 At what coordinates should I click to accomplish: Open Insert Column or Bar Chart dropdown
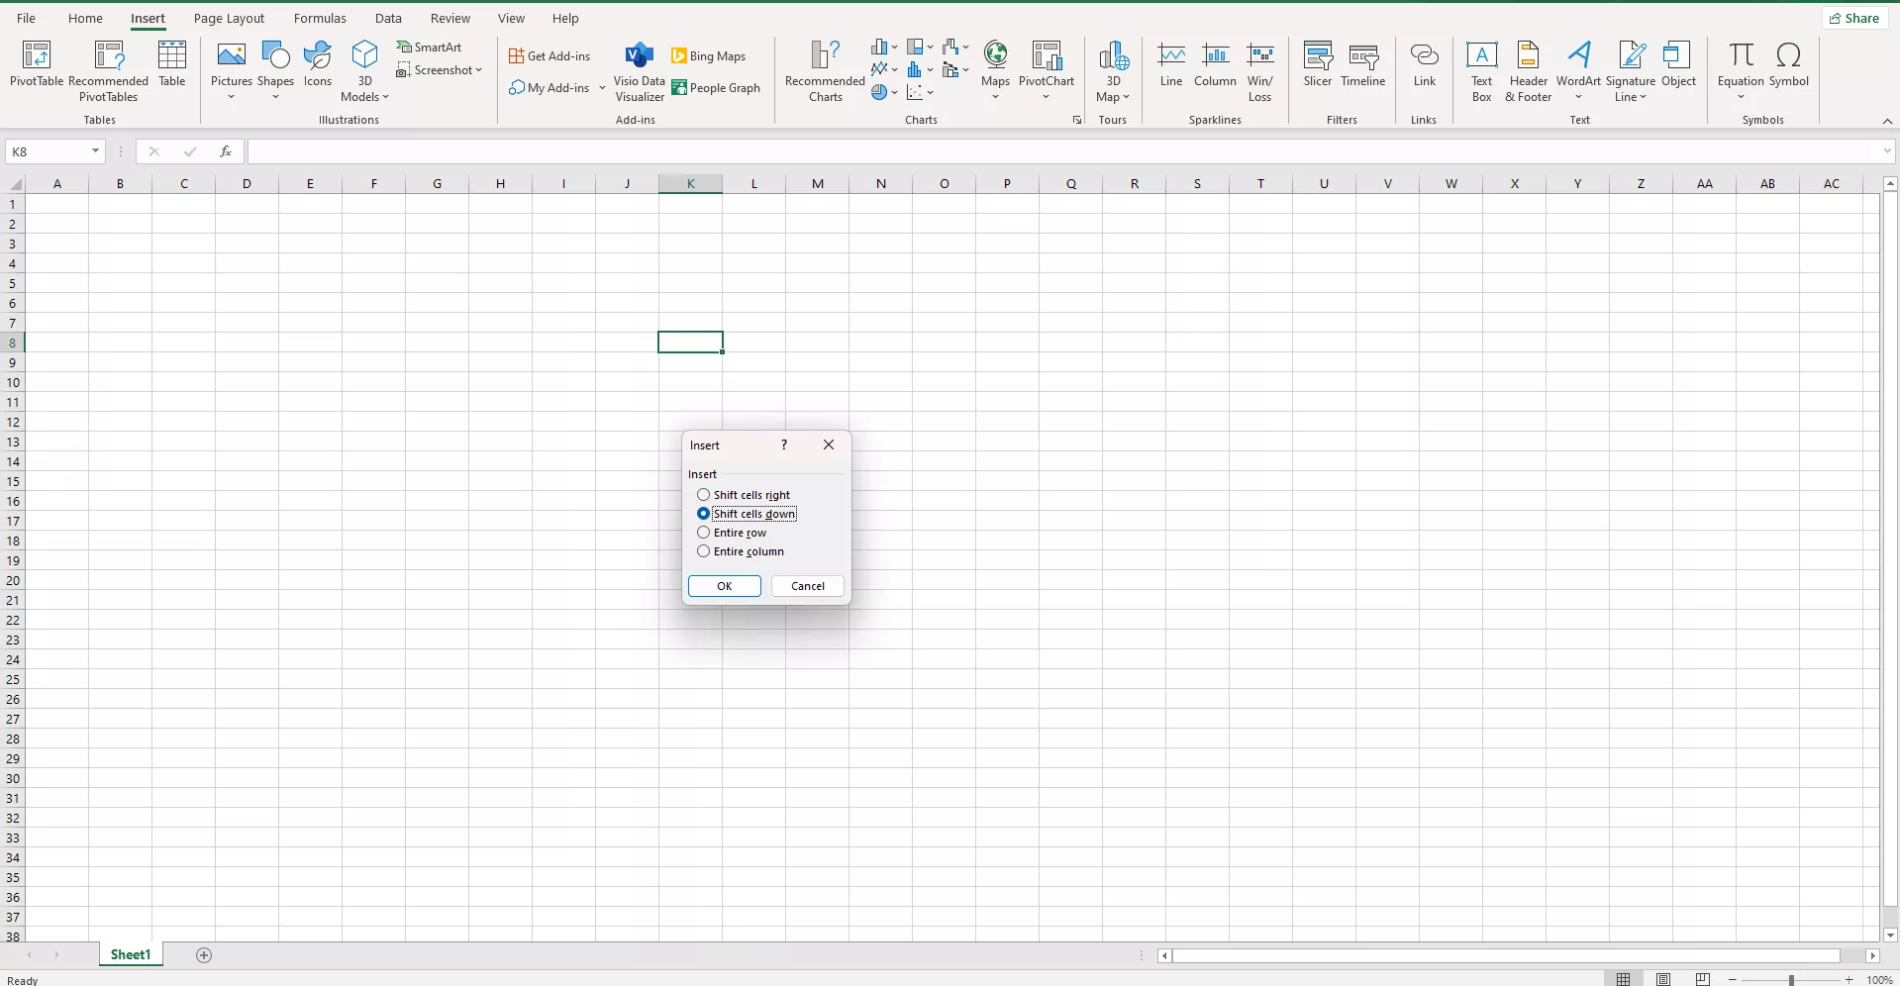click(894, 47)
